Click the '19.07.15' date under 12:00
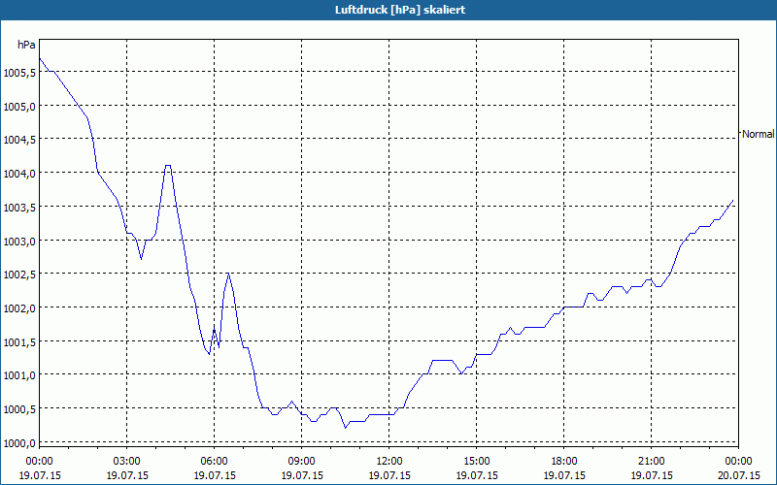 point(389,475)
